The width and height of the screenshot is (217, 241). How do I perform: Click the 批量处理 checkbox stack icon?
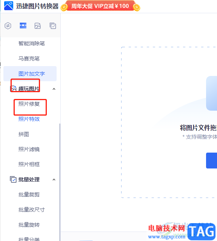pos(13,179)
